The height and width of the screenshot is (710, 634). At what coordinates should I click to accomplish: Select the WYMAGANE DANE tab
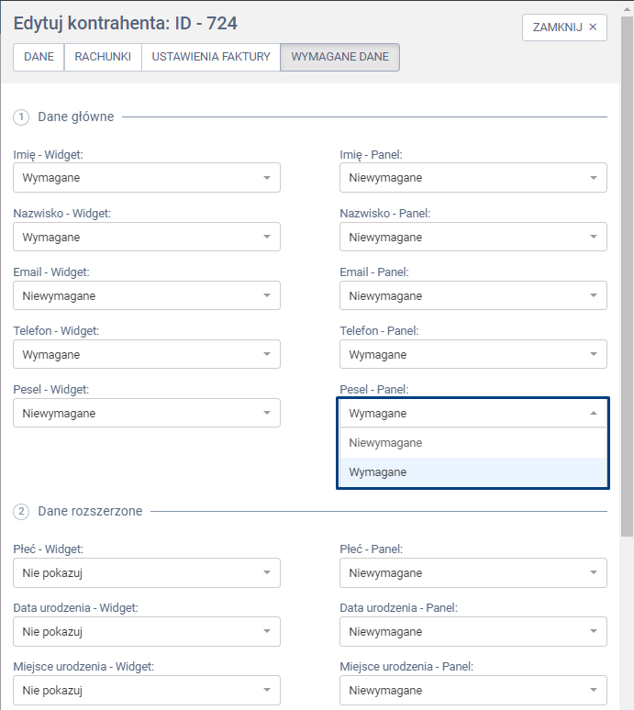(339, 57)
